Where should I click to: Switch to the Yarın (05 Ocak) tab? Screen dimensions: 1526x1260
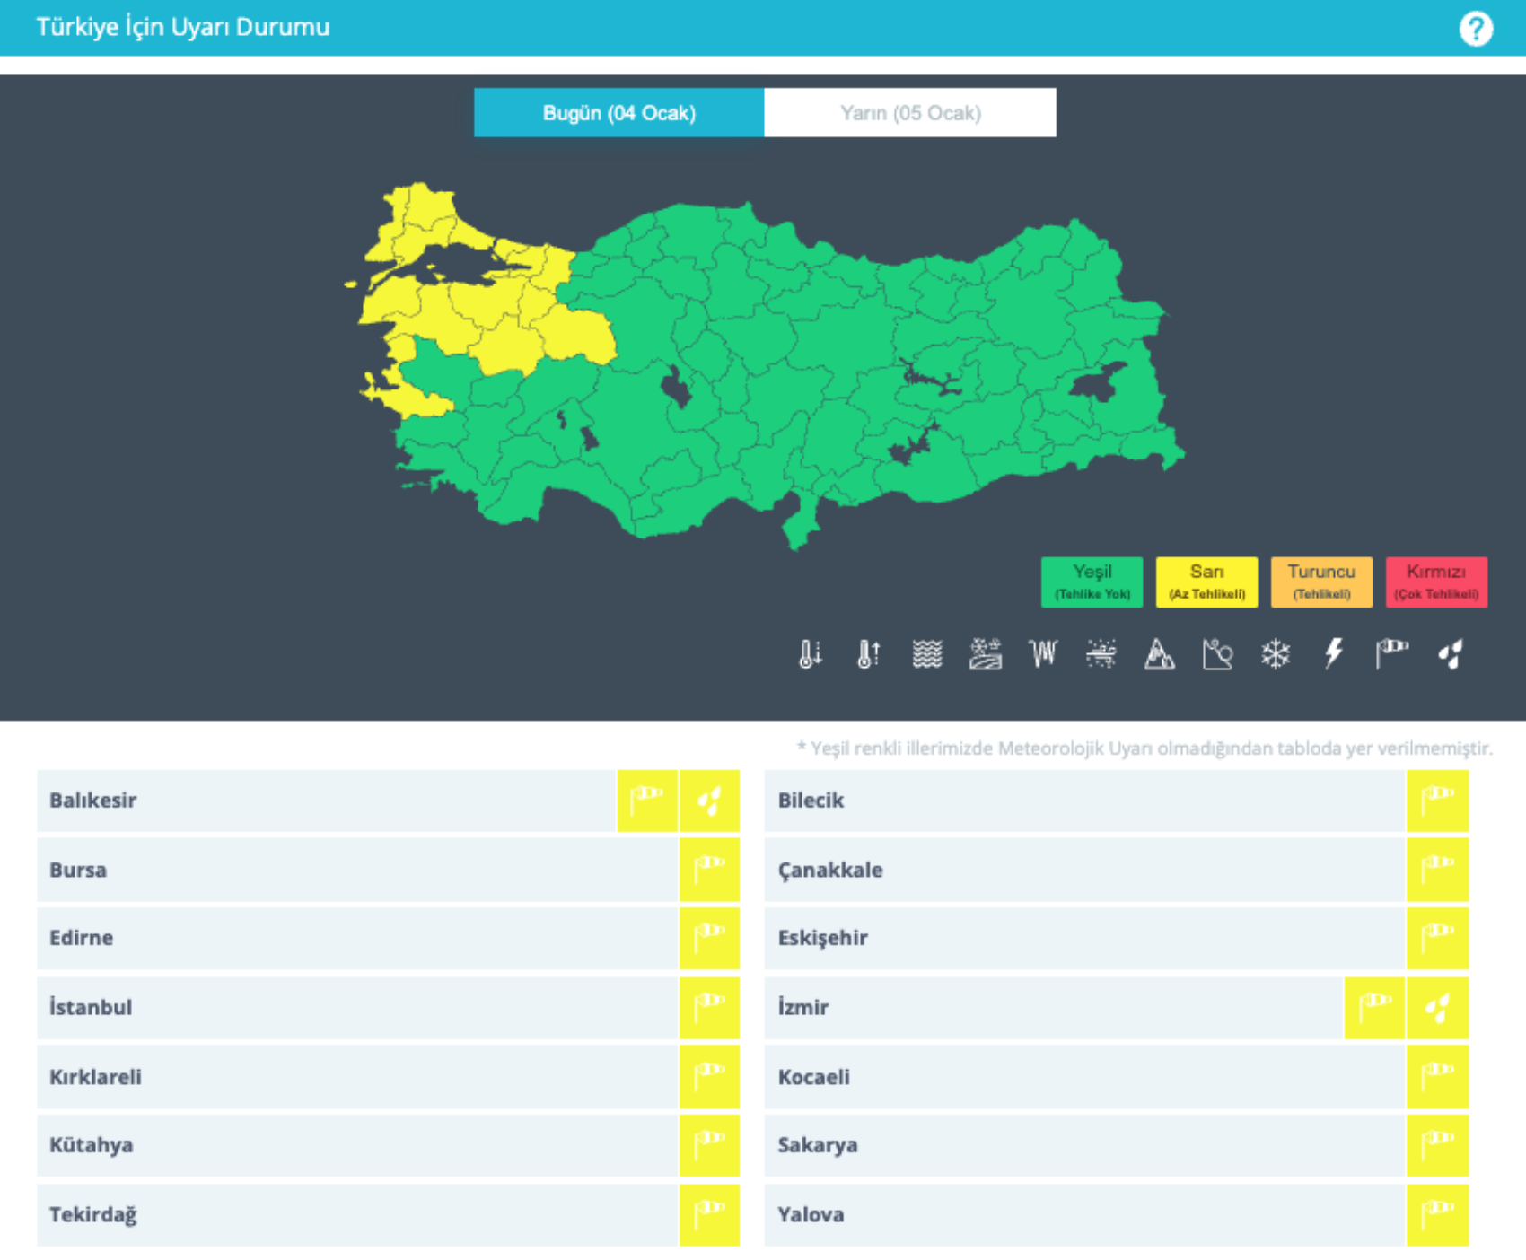point(909,113)
